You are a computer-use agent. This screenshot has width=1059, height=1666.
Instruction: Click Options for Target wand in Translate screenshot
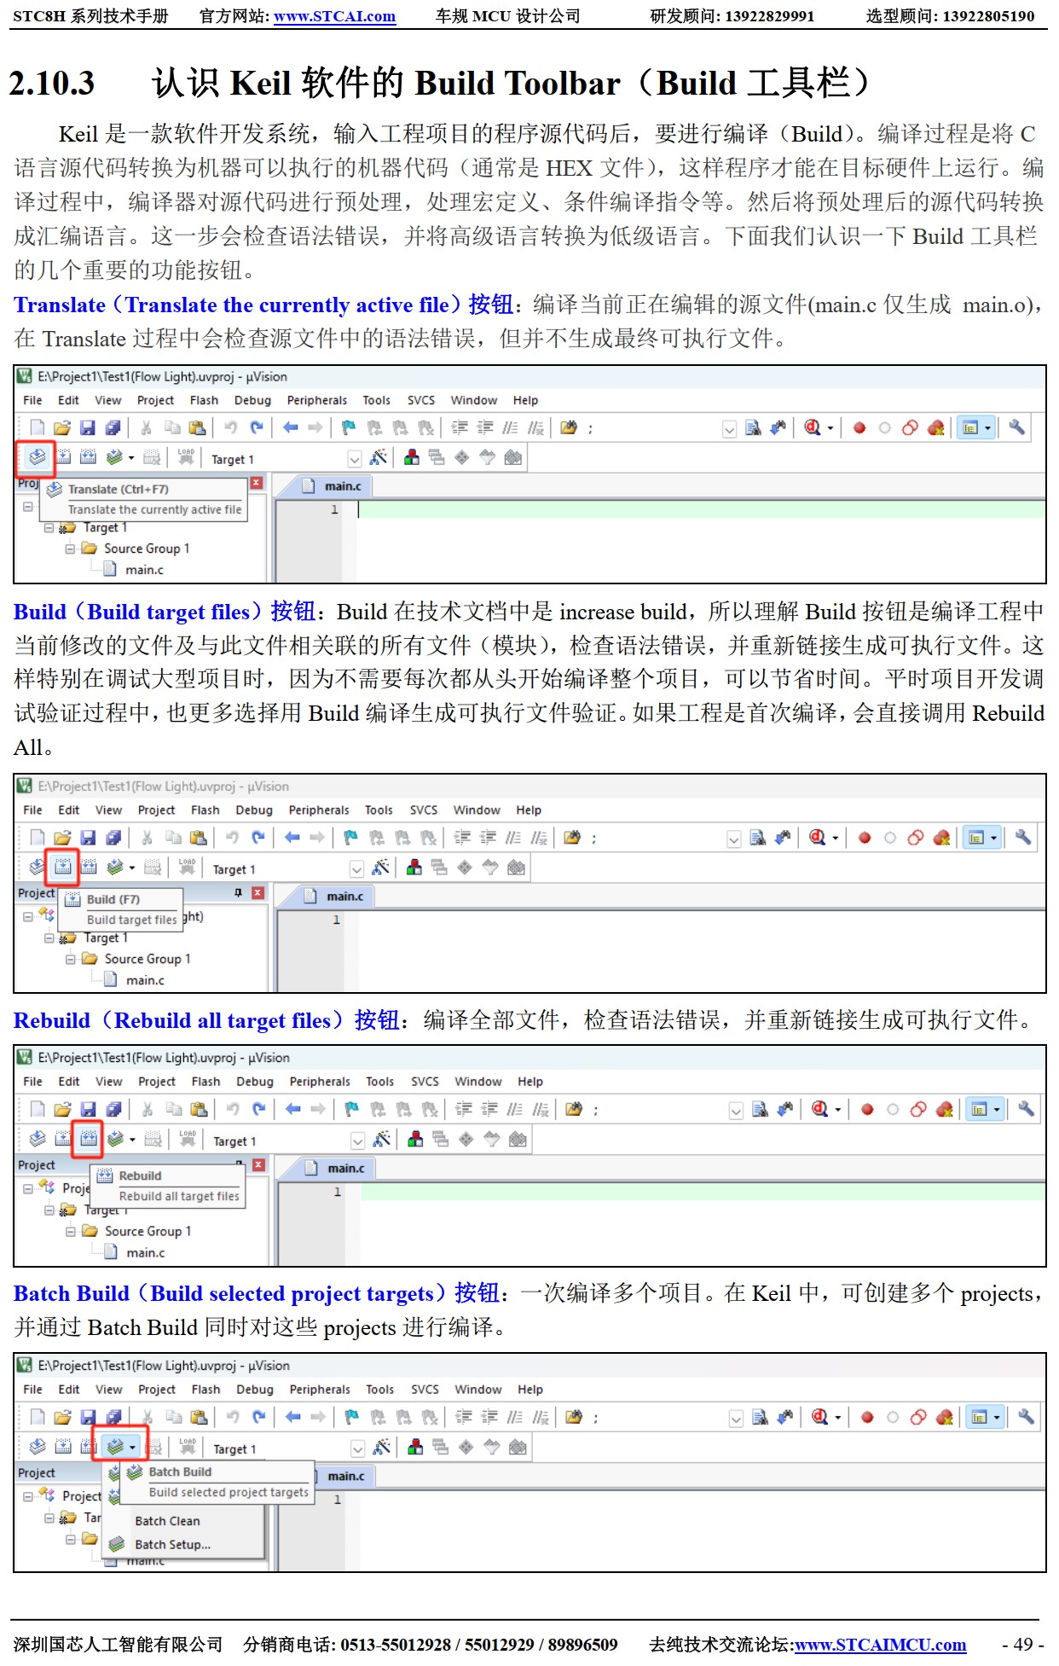(379, 458)
